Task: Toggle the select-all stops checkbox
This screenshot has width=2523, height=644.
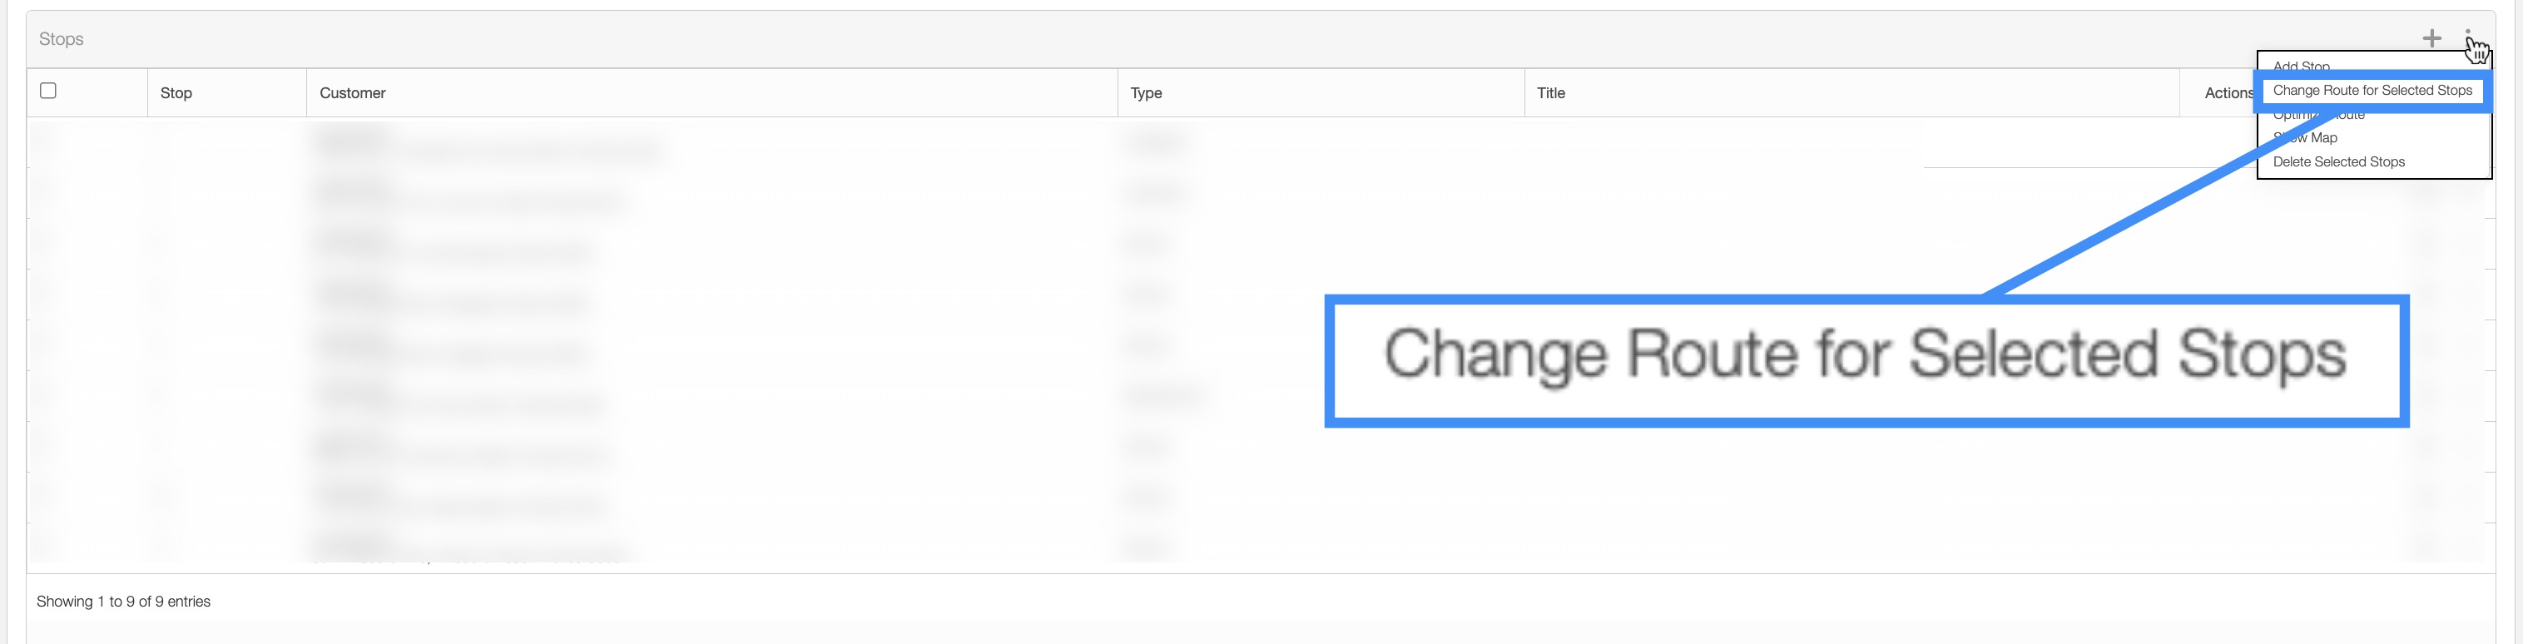Action: [x=48, y=91]
